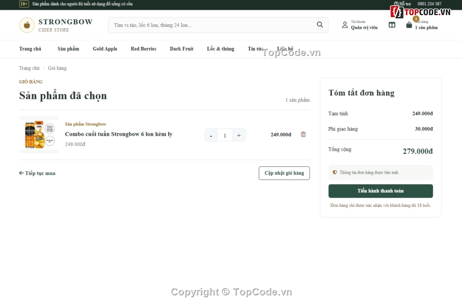The height and width of the screenshot is (307, 462).
Task: Open the combo product thumbnail image
Action: click(39, 135)
